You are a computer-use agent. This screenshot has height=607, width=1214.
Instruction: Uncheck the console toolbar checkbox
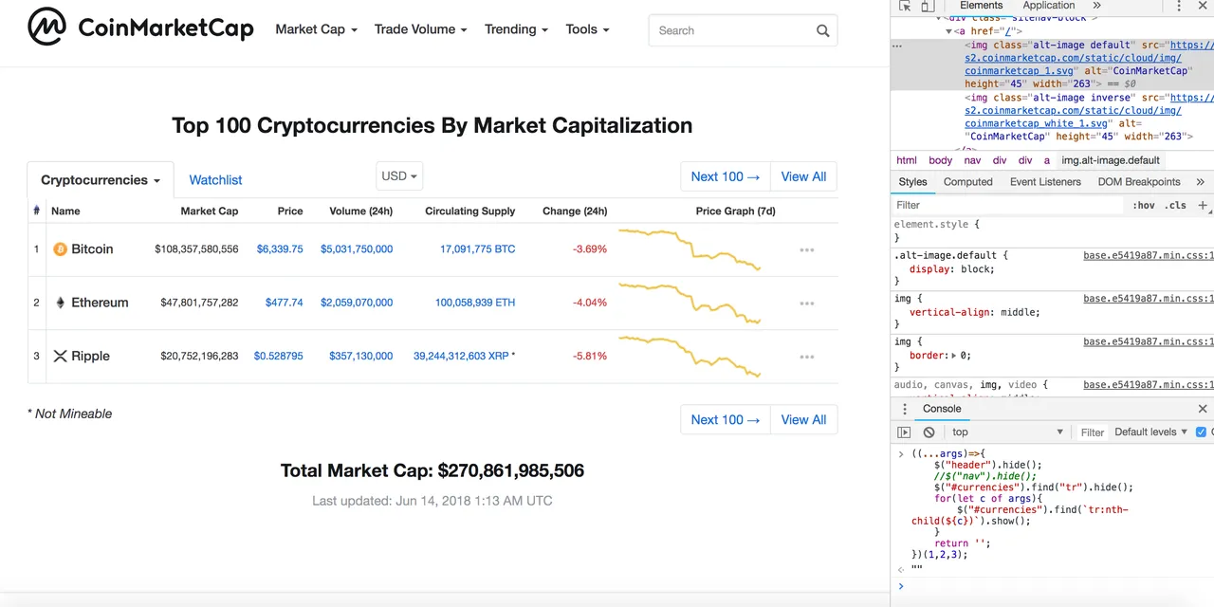(1202, 432)
